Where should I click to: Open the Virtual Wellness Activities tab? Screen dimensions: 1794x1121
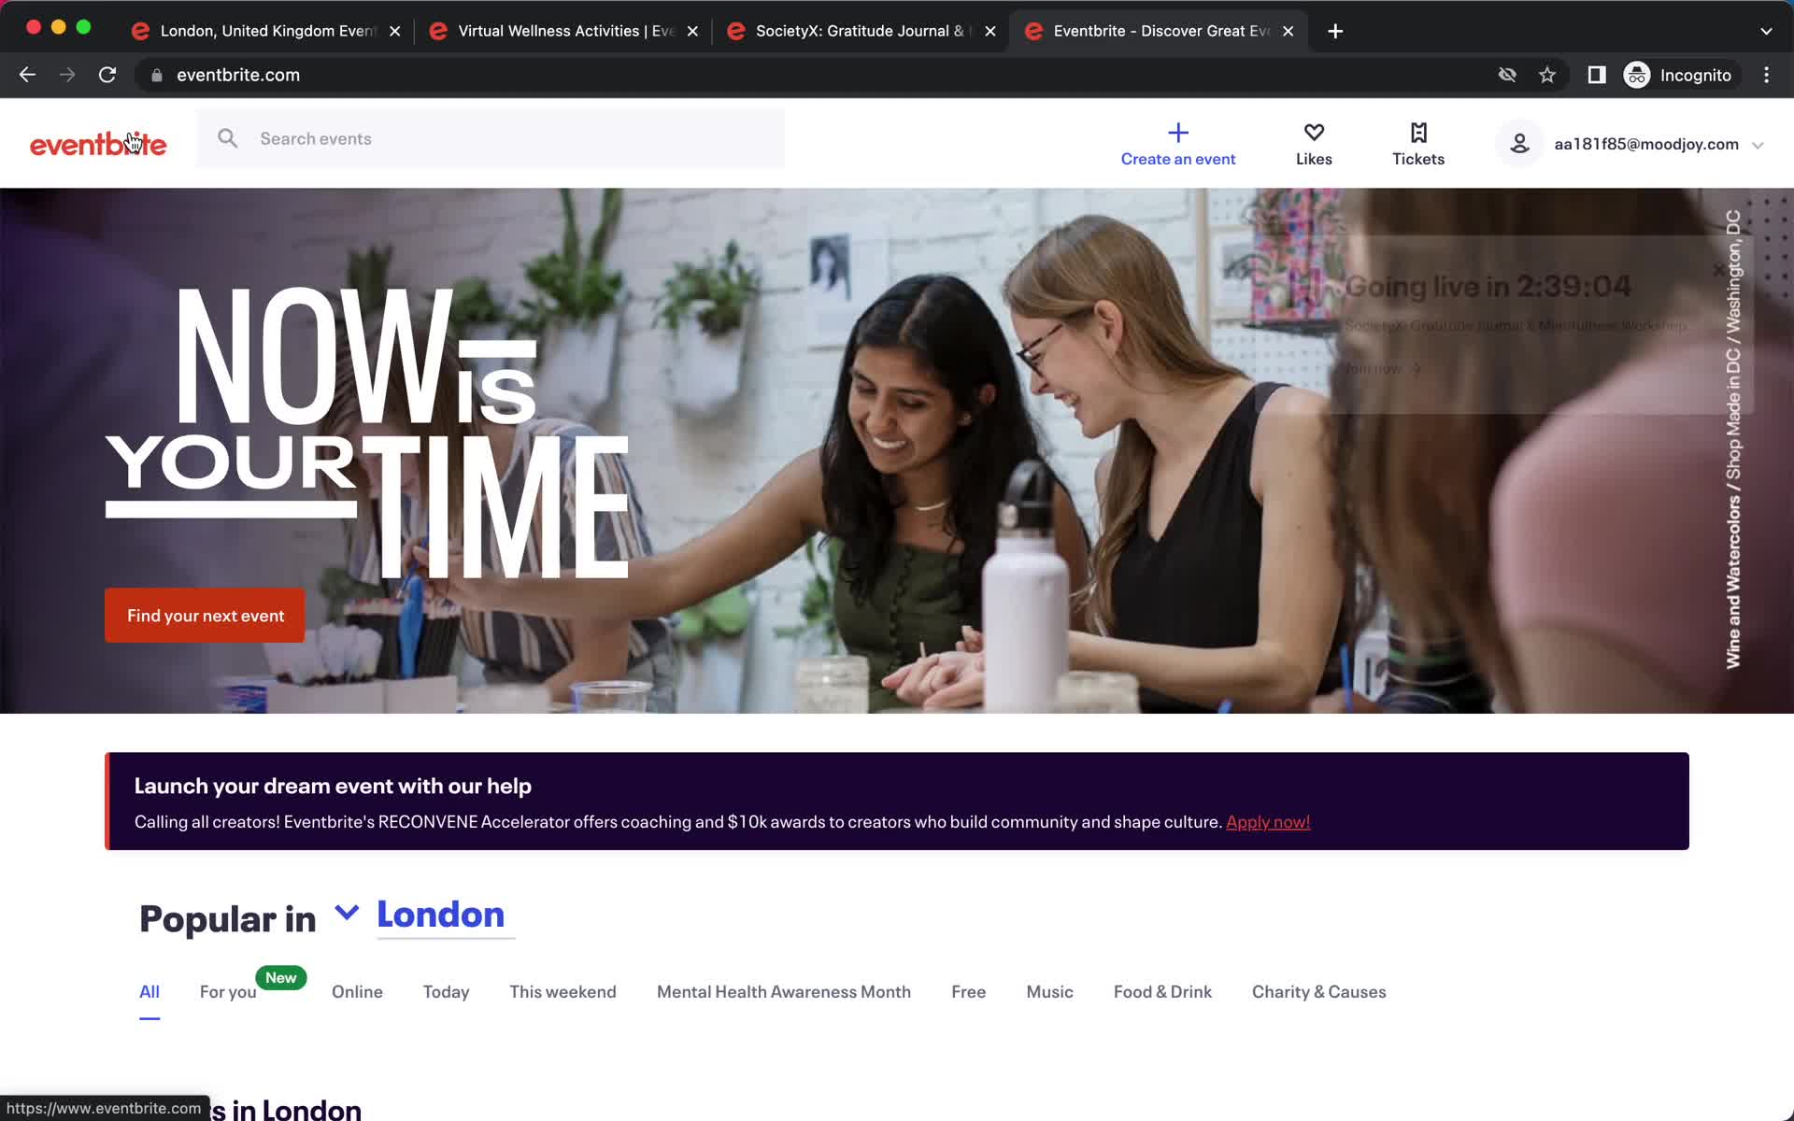coord(563,30)
